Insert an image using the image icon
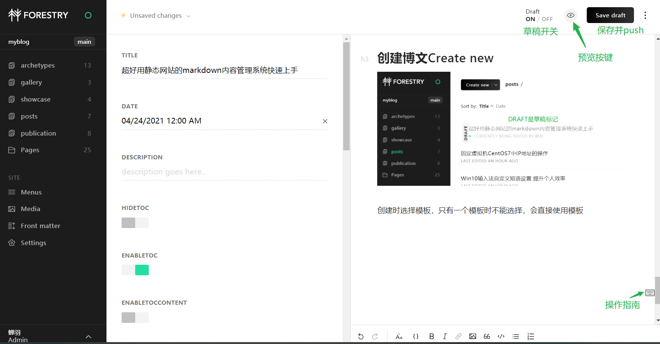This screenshot has height=344, width=660. (x=472, y=336)
